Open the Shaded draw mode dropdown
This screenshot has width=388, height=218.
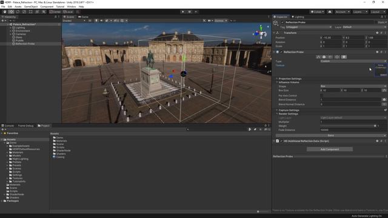click(x=74, y=21)
